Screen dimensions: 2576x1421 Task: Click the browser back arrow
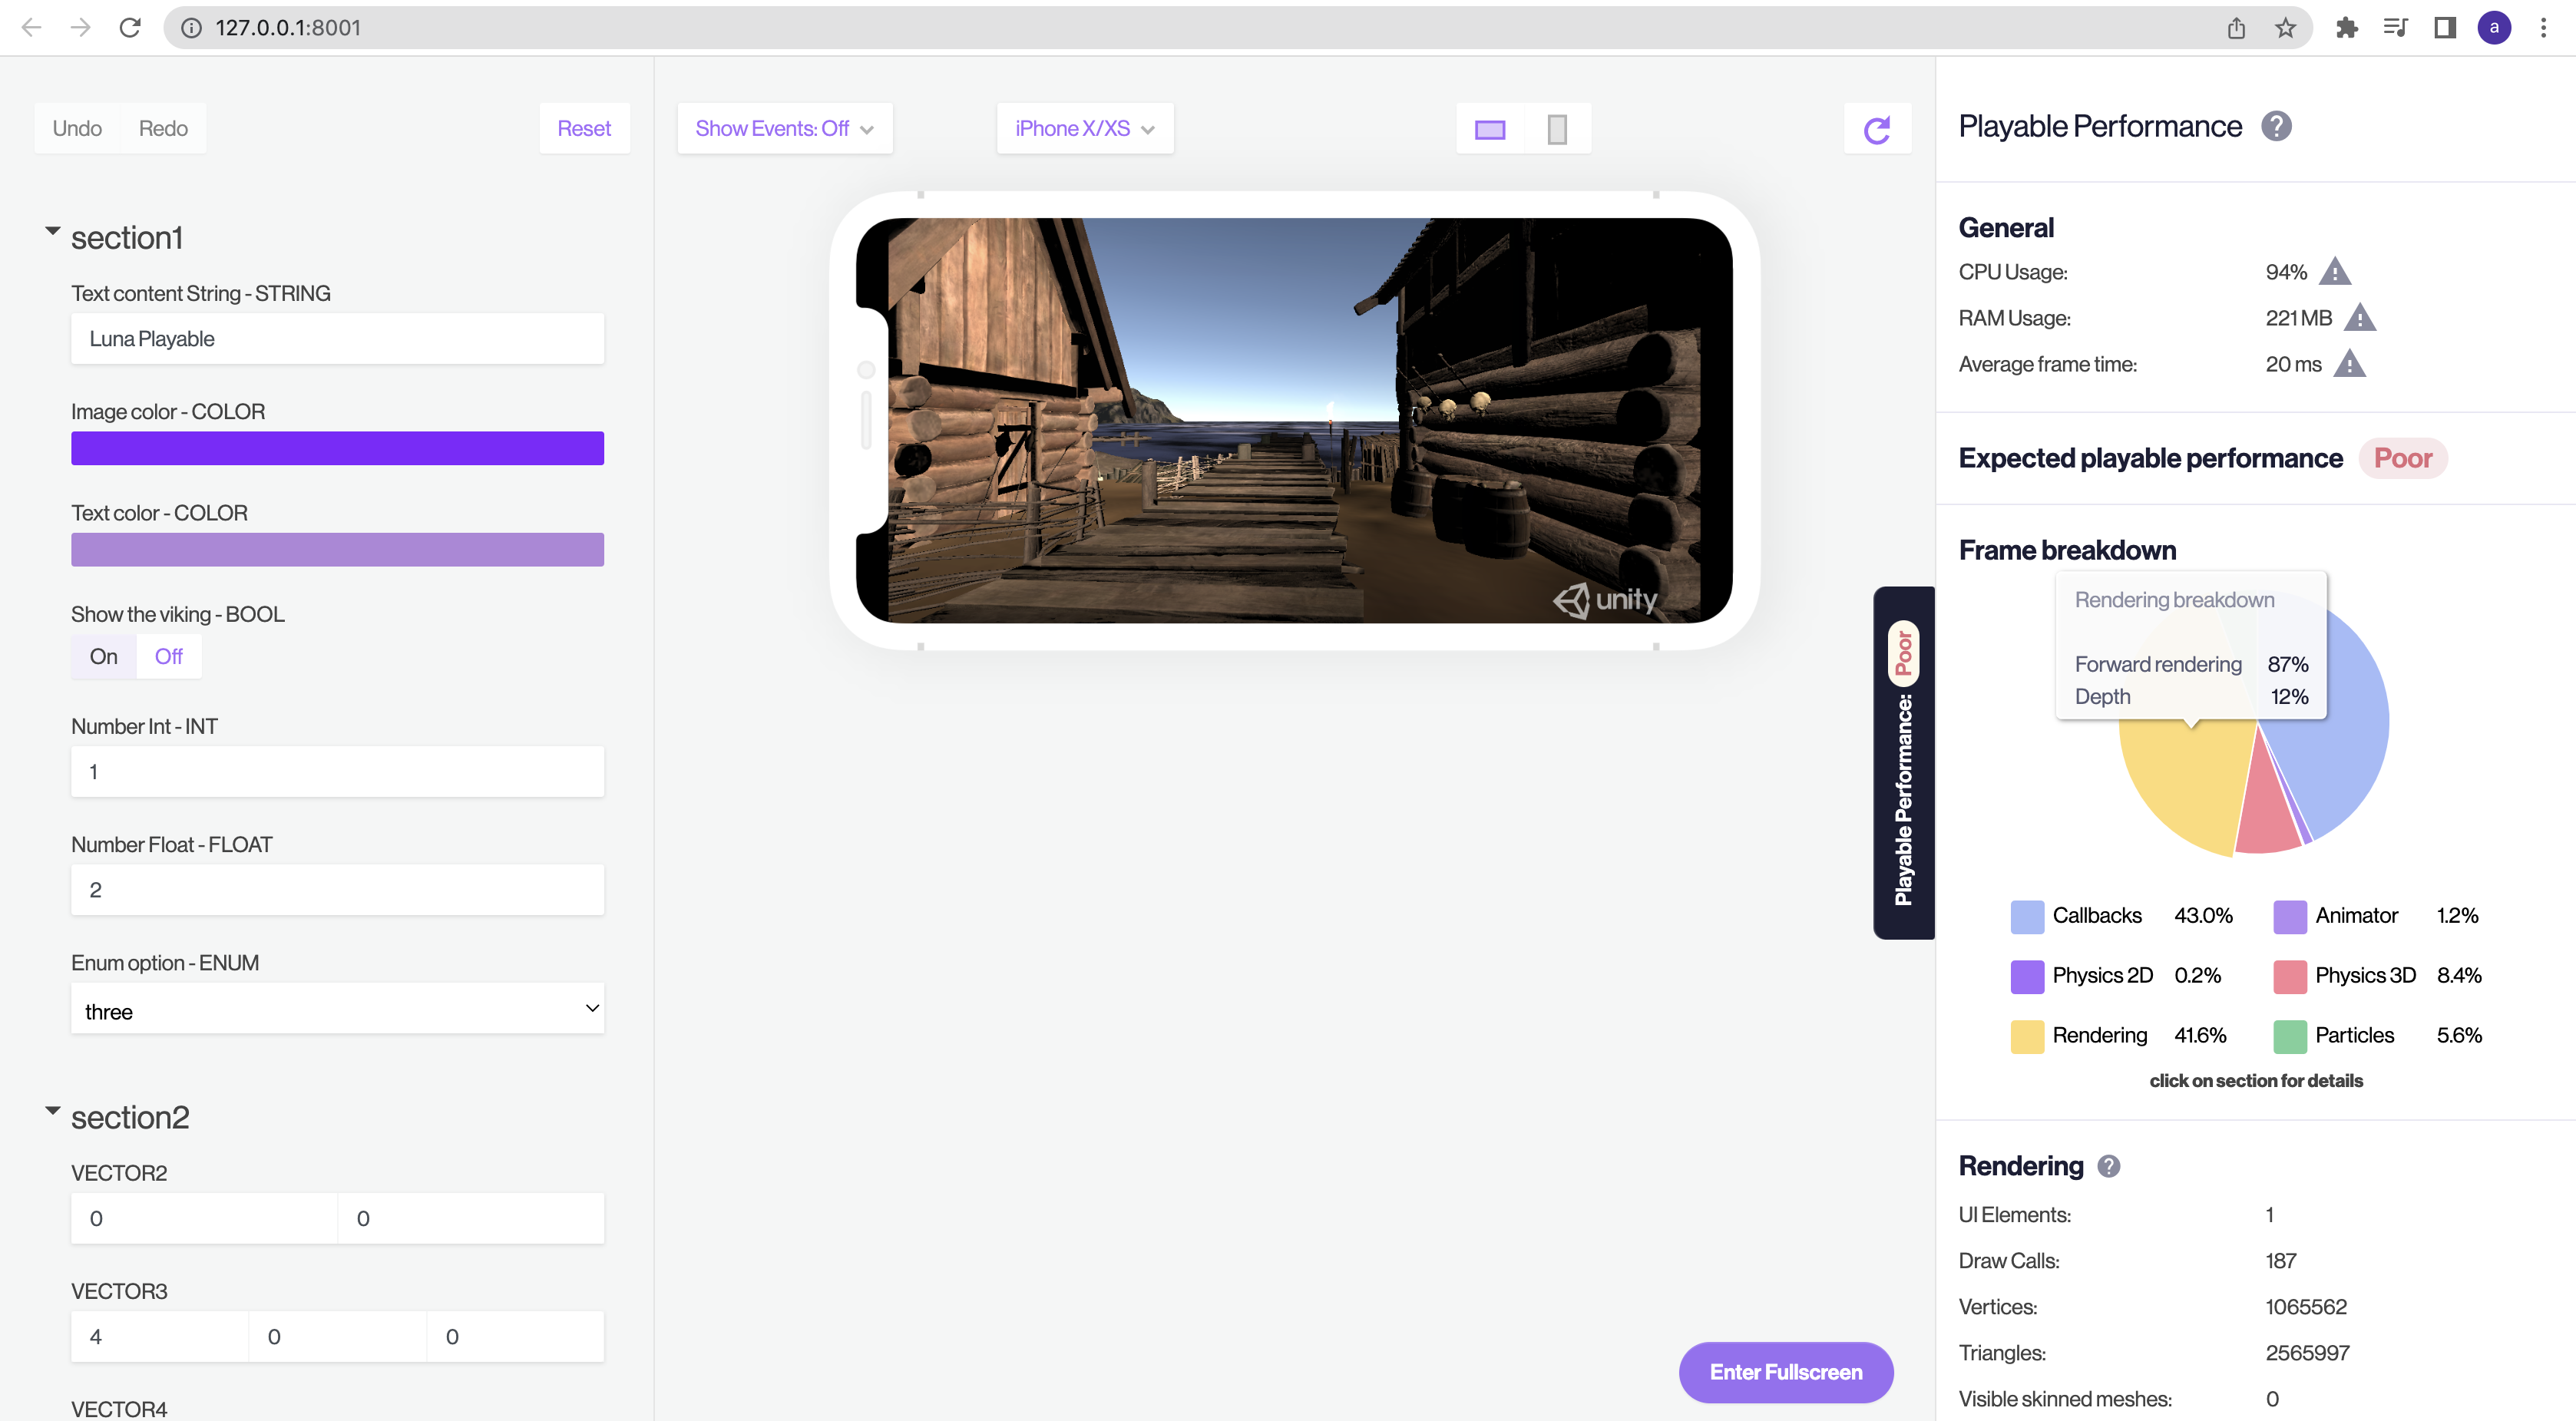(31, 27)
